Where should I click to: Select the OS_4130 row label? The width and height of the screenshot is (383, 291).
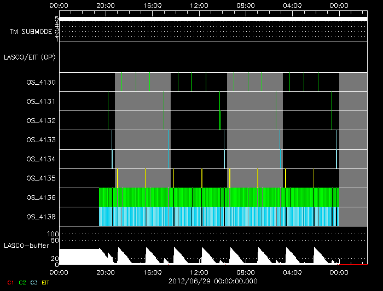point(41,83)
